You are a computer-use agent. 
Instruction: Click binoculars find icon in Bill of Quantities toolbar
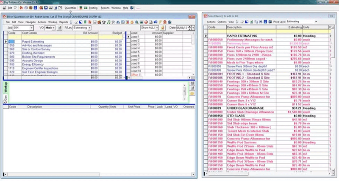tap(118, 22)
